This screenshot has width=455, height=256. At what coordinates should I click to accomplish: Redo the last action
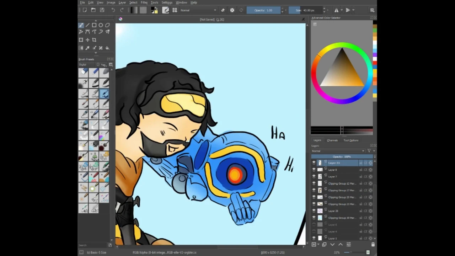click(122, 10)
